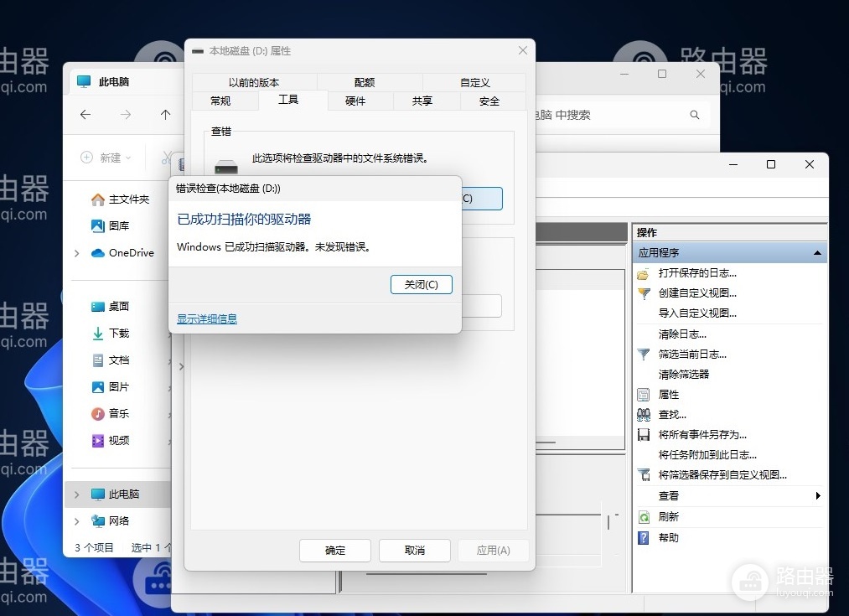Expand the 此电脑 tree node

click(77, 494)
